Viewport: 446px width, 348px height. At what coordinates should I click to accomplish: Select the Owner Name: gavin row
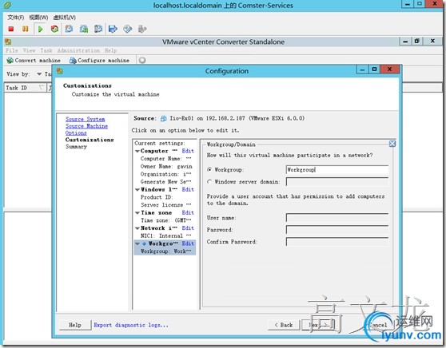[x=166, y=167]
